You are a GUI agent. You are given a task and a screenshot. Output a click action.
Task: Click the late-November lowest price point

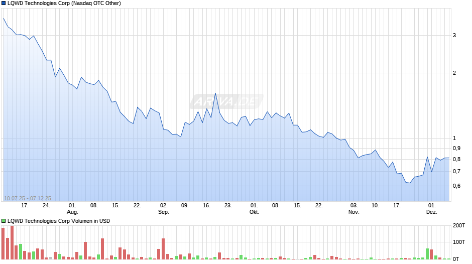coord(410,183)
